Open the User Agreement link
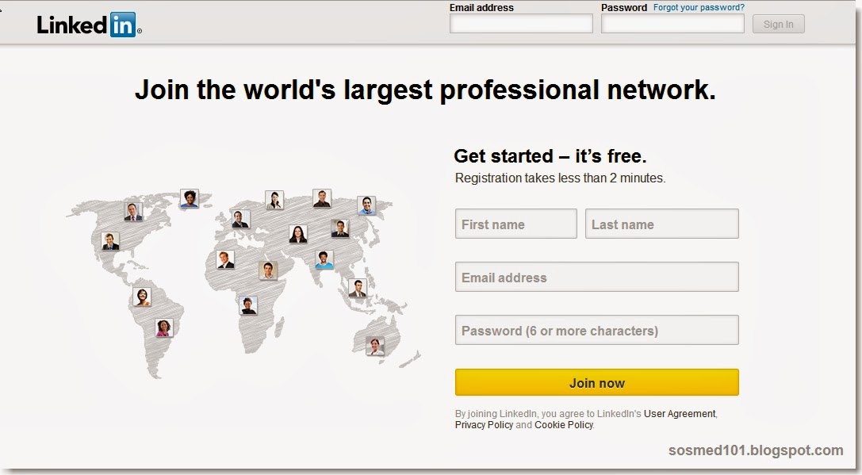This screenshot has height=475, width=862. pyautogui.click(x=680, y=413)
